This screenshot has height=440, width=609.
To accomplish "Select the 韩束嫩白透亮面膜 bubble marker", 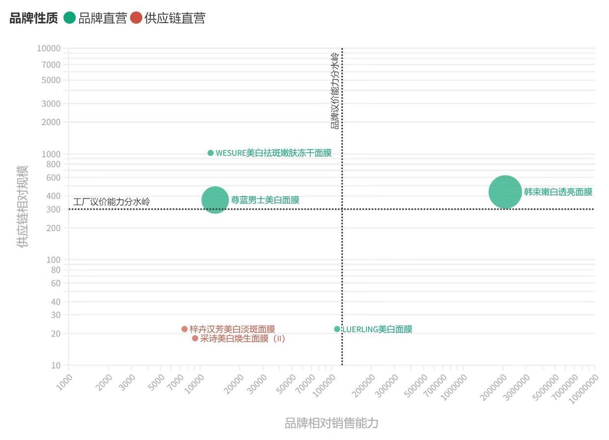I will click(x=504, y=192).
